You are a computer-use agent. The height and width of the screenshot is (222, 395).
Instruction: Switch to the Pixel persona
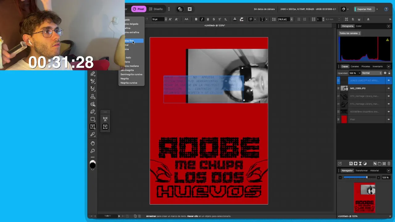pos(138,9)
